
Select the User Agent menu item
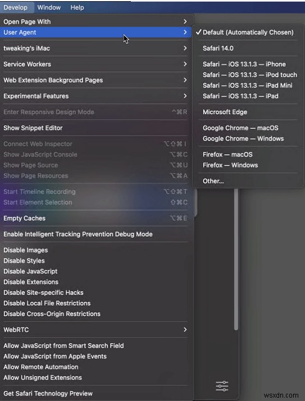click(95, 33)
